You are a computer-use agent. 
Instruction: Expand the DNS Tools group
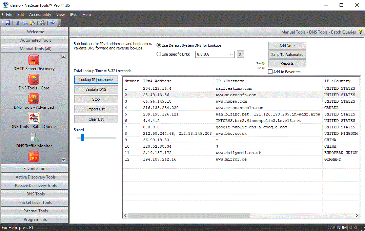click(34, 194)
